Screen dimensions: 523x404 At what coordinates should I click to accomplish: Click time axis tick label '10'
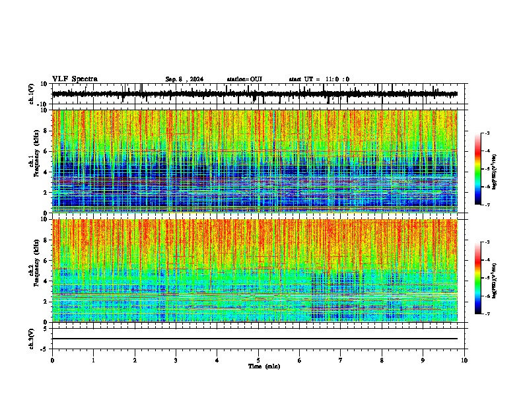[464, 360]
